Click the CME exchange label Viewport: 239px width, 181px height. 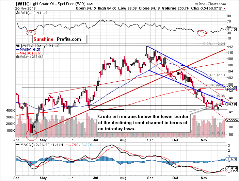[91, 4]
